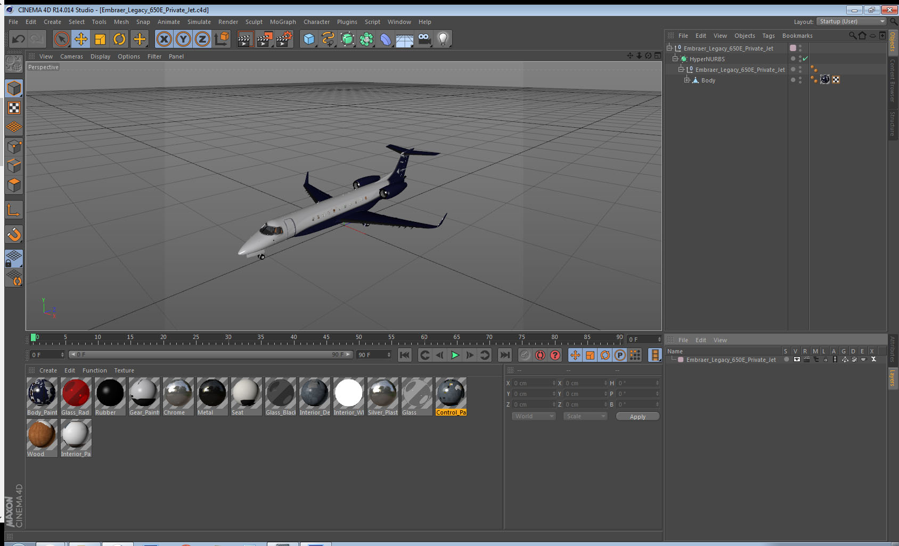
Task: Switch to Points mode
Action: tap(14, 147)
